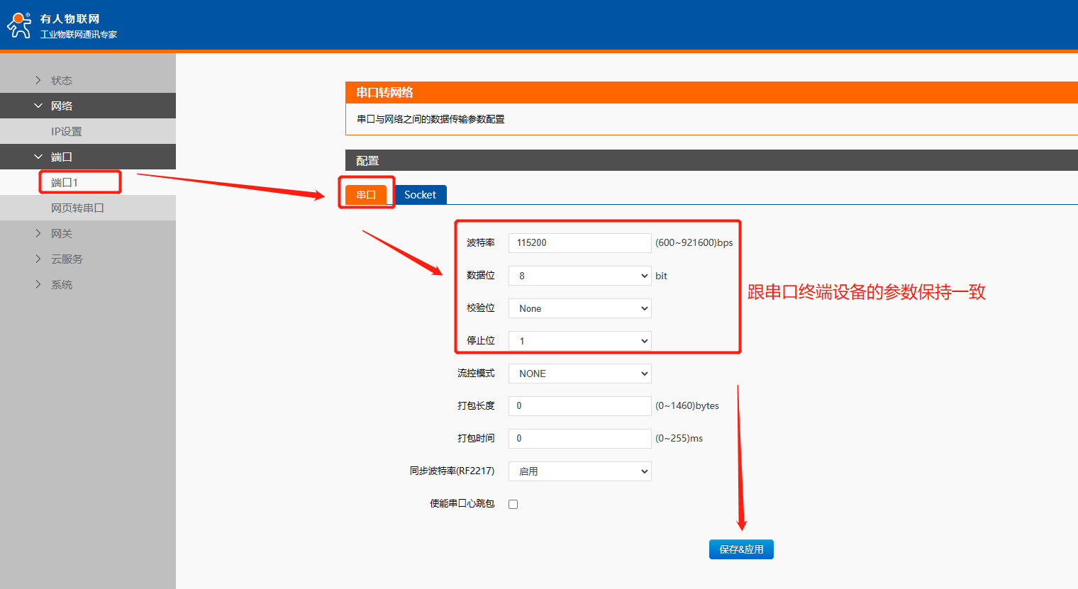The height and width of the screenshot is (589, 1078).
Task: Expand the 云服务 menu chevron
Action: (38, 259)
